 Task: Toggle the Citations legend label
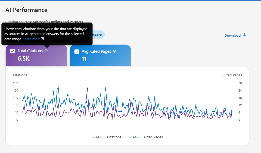click(114, 137)
